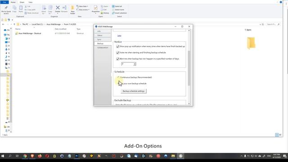Open the number of days dropdown

[x=135, y=64]
